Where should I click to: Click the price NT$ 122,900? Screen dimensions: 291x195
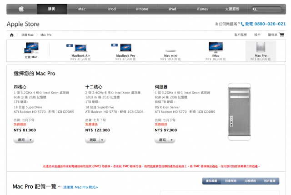coord(97,130)
